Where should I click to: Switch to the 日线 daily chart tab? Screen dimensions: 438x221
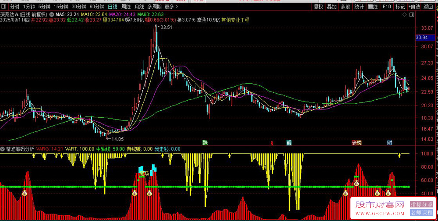113,7
